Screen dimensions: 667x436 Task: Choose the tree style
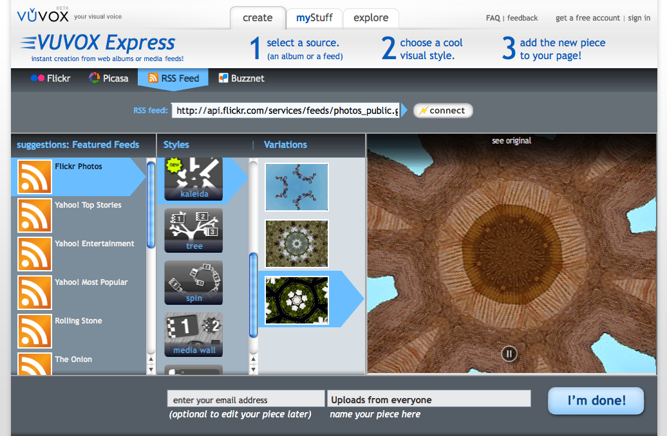194,231
